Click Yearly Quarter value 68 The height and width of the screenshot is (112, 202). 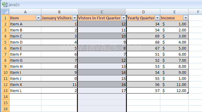tap(143, 42)
